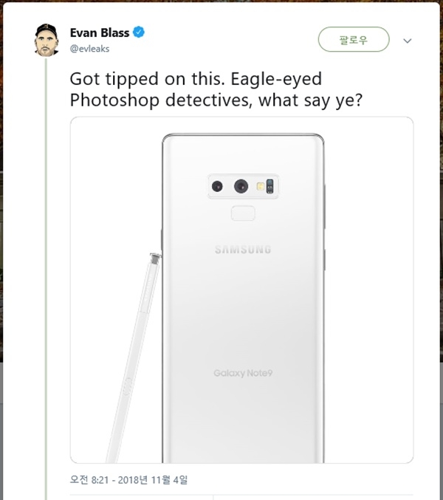Click the right camera lens on the phone
443x500 pixels.
(241, 187)
